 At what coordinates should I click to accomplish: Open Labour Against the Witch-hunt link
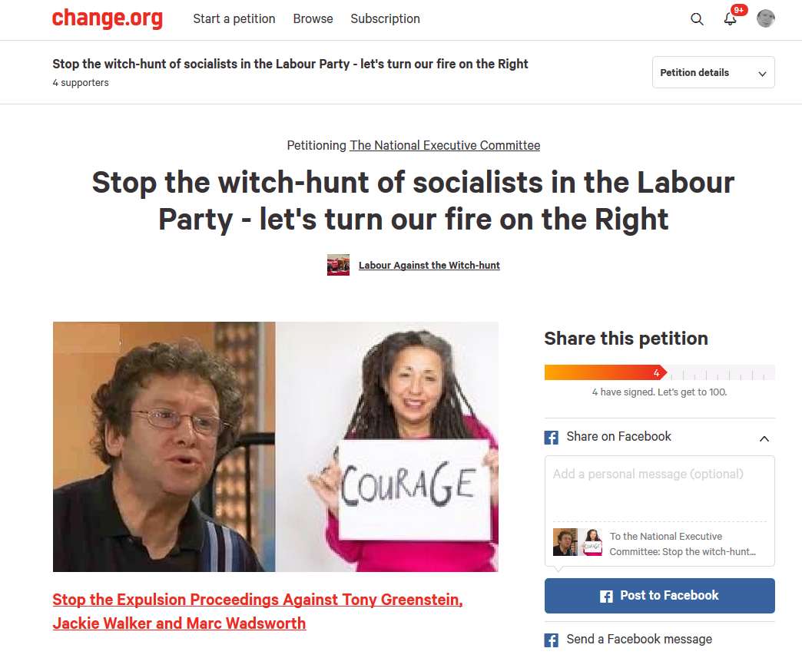tap(429, 266)
